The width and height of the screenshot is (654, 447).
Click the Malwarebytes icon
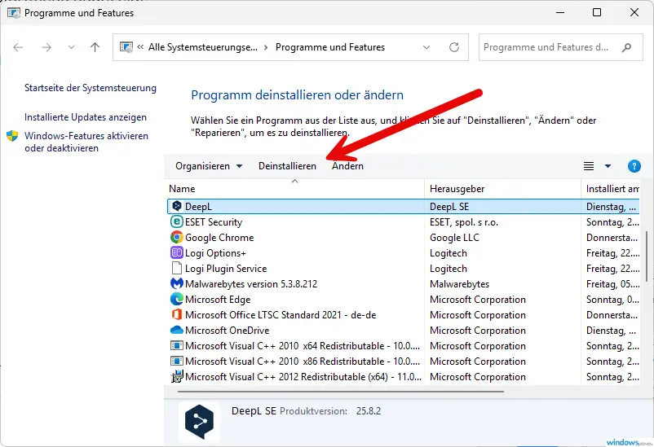pyautogui.click(x=177, y=283)
